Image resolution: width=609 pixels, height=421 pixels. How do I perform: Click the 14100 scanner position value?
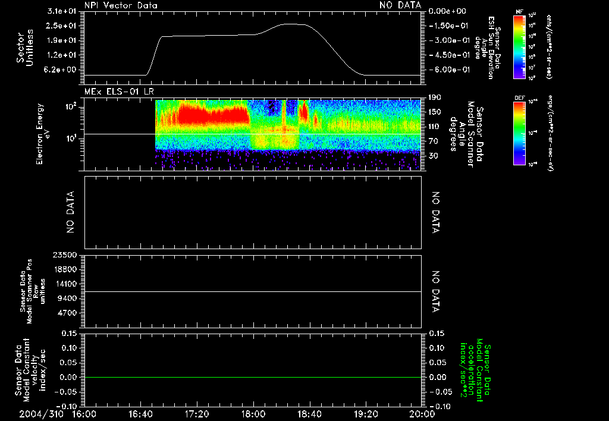tap(66, 284)
